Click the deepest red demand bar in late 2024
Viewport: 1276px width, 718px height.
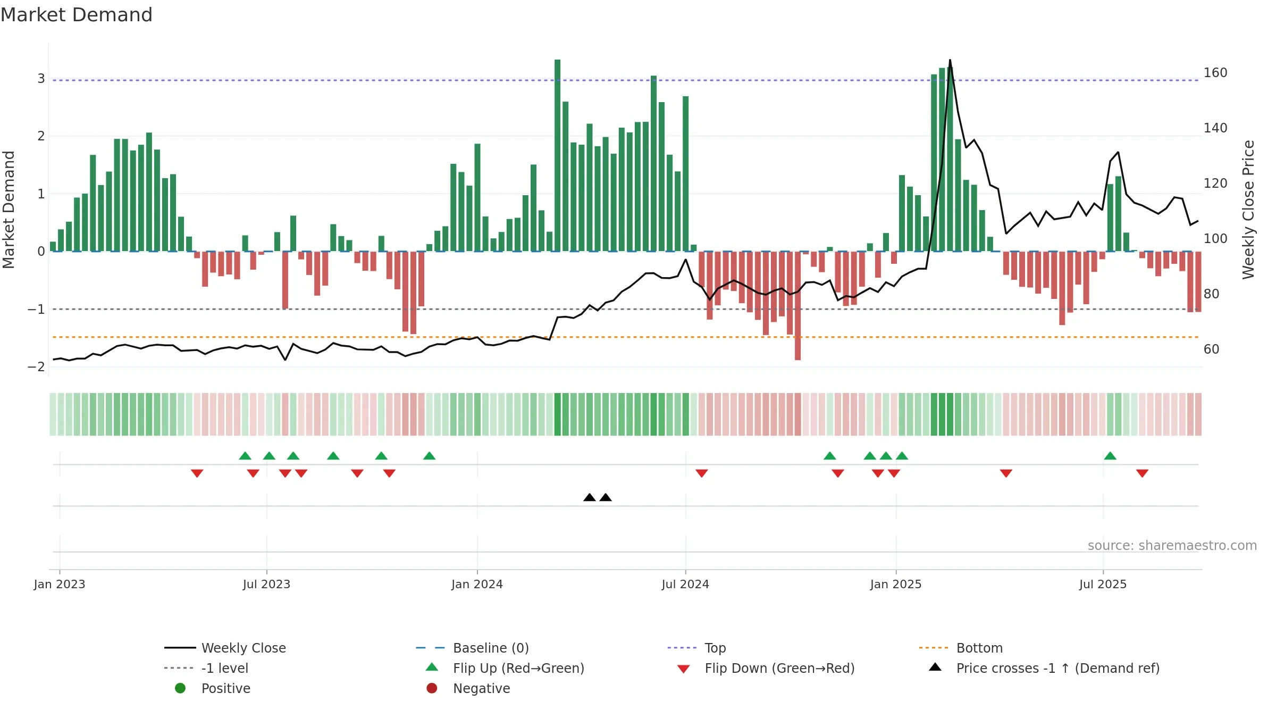pos(797,305)
